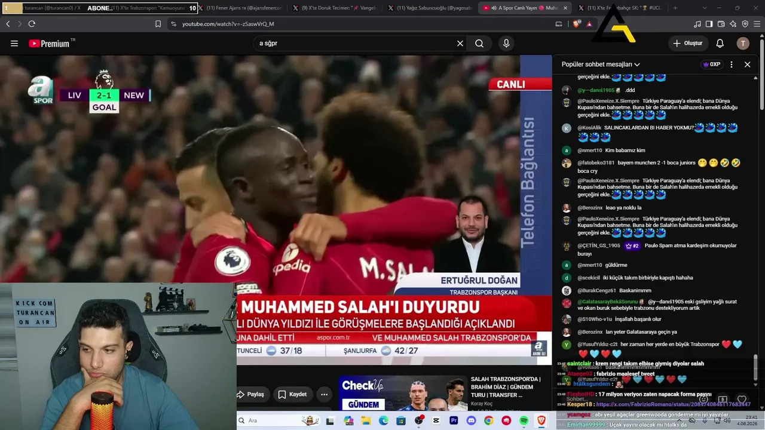Send a heart reaction in chat
The image size is (765, 430).
click(742, 399)
